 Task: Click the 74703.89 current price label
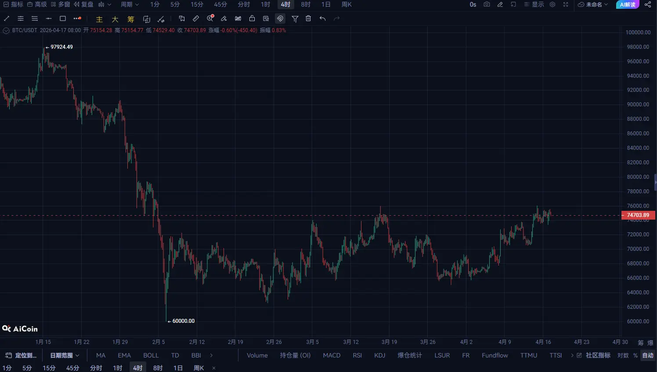(x=639, y=215)
